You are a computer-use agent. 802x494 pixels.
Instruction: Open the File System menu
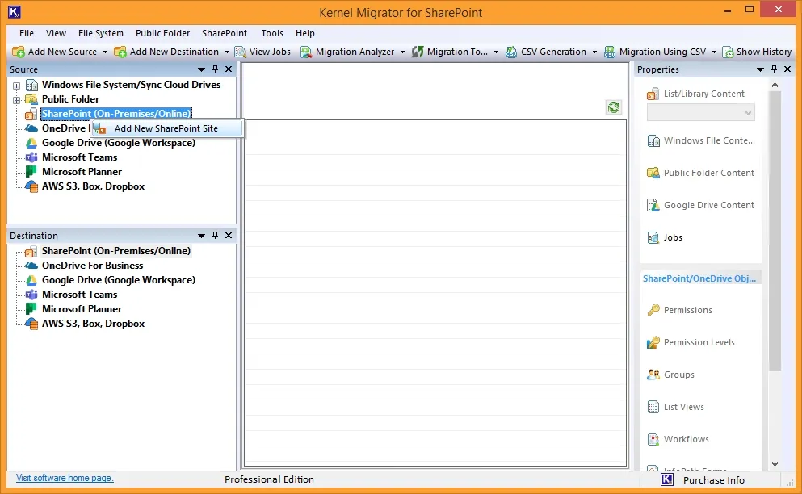[101, 33]
